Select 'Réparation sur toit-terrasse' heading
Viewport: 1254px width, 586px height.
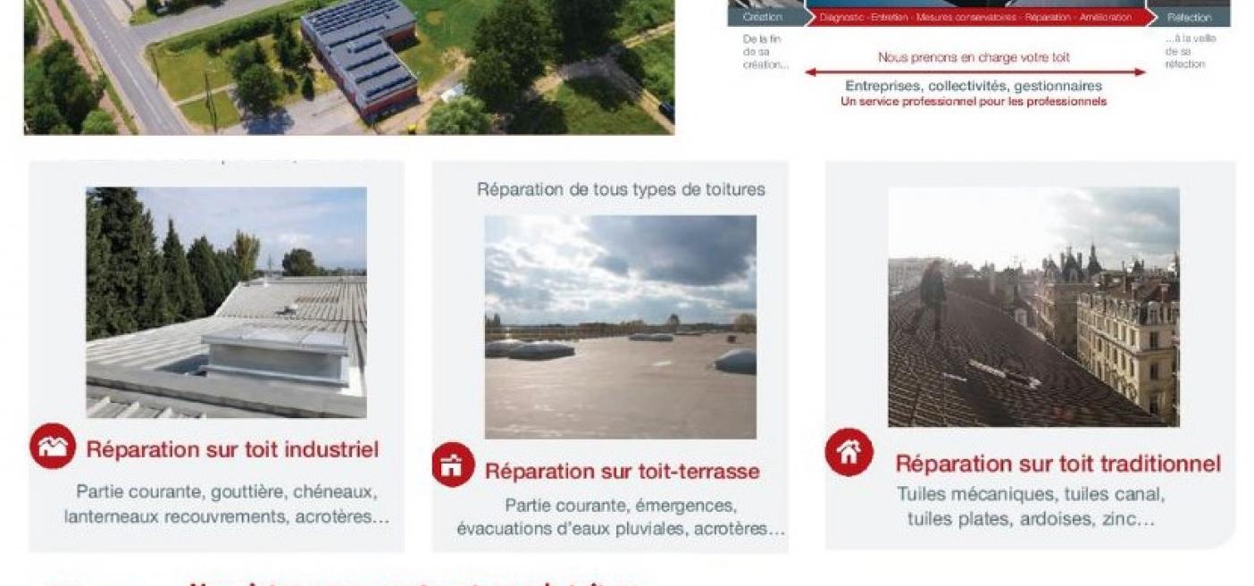coord(622,471)
